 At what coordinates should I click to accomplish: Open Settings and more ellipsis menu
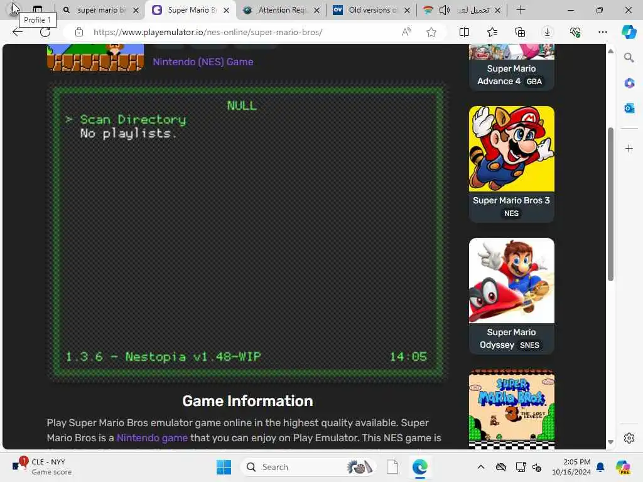coord(602,32)
